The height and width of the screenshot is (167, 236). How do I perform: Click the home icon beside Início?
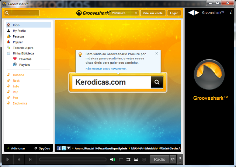pyautogui.click(x=9, y=25)
